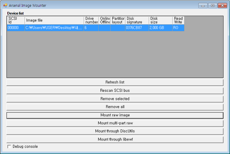Rescan the SCSI bus
Viewport: 230px width, 154px height.
tap(115, 91)
